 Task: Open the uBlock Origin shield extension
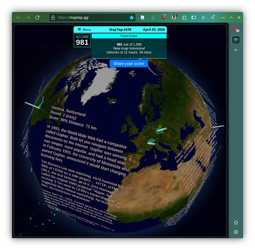[x=164, y=17]
